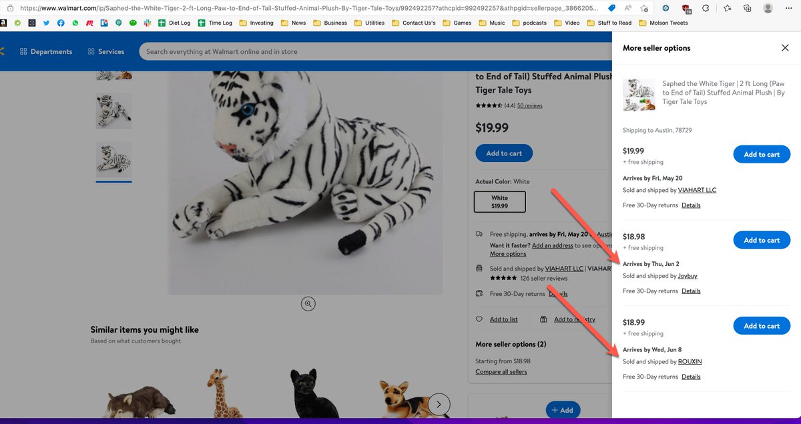
Task: Open the Favorites list icon
Action: [x=728, y=8]
